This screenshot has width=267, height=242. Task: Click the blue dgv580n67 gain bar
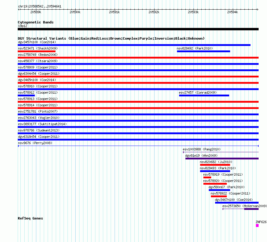(x=220, y=190)
